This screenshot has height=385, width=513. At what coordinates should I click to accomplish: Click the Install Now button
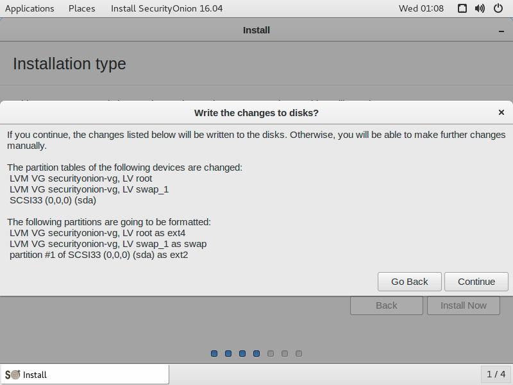point(463,305)
